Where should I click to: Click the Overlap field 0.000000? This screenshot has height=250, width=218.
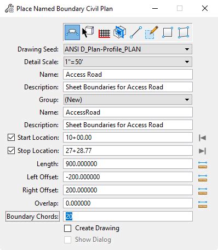[128, 203]
